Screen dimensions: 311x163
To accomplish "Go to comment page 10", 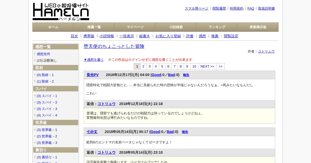I will pyautogui.click(x=194, y=66).
